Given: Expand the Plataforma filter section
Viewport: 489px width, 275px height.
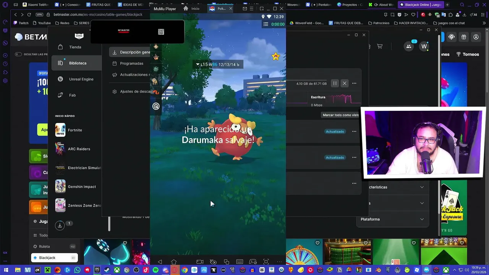Looking at the screenshot, I should [393, 219].
